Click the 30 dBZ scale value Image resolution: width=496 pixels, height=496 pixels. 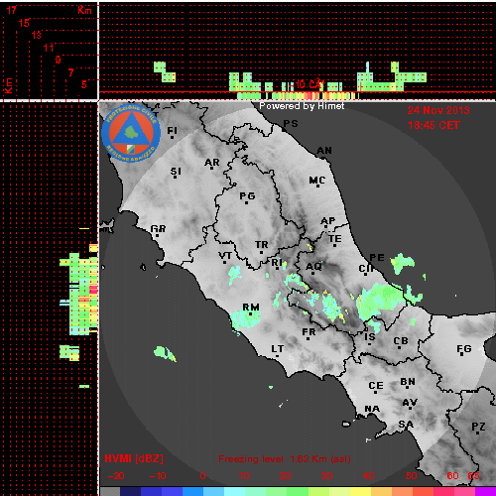(326, 476)
